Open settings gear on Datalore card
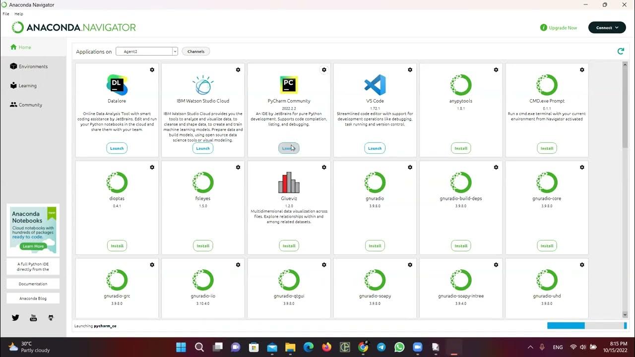The width and height of the screenshot is (635, 357). (x=152, y=70)
